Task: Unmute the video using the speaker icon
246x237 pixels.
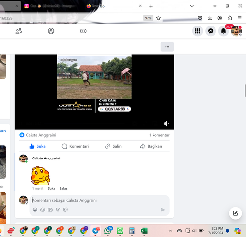Action: [166, 124]
